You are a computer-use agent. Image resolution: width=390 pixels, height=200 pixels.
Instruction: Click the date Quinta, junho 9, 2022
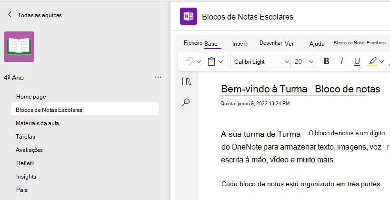coord(255,103)
